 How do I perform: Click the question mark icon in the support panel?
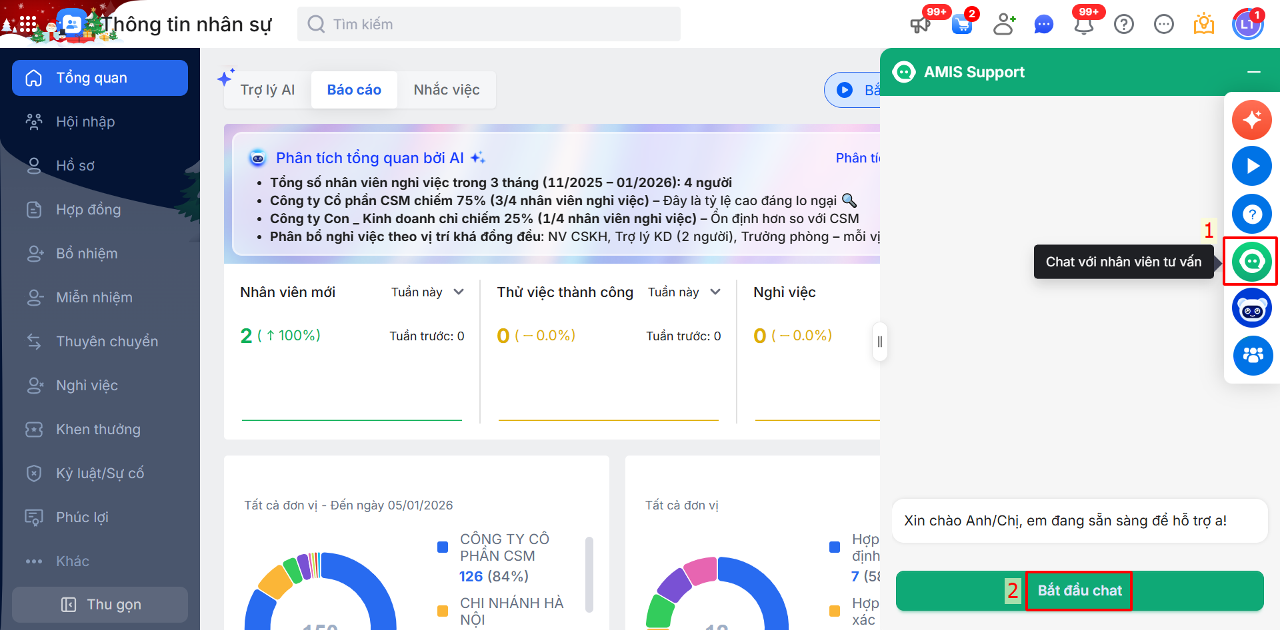(1252, 214)
